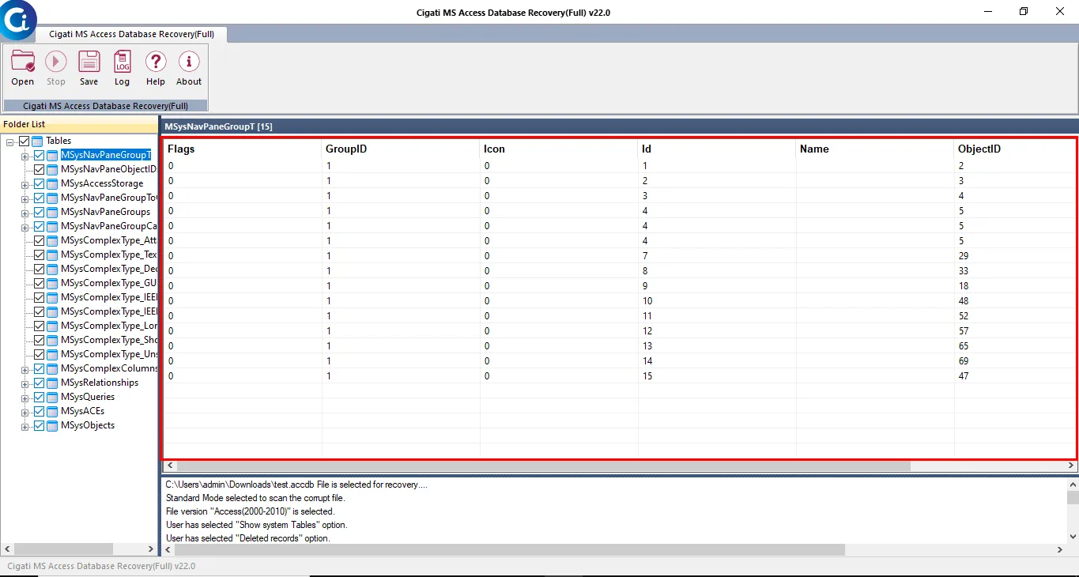1079x577 pixels.
Task: Click the Flags column header
Action: pos(243,149)
